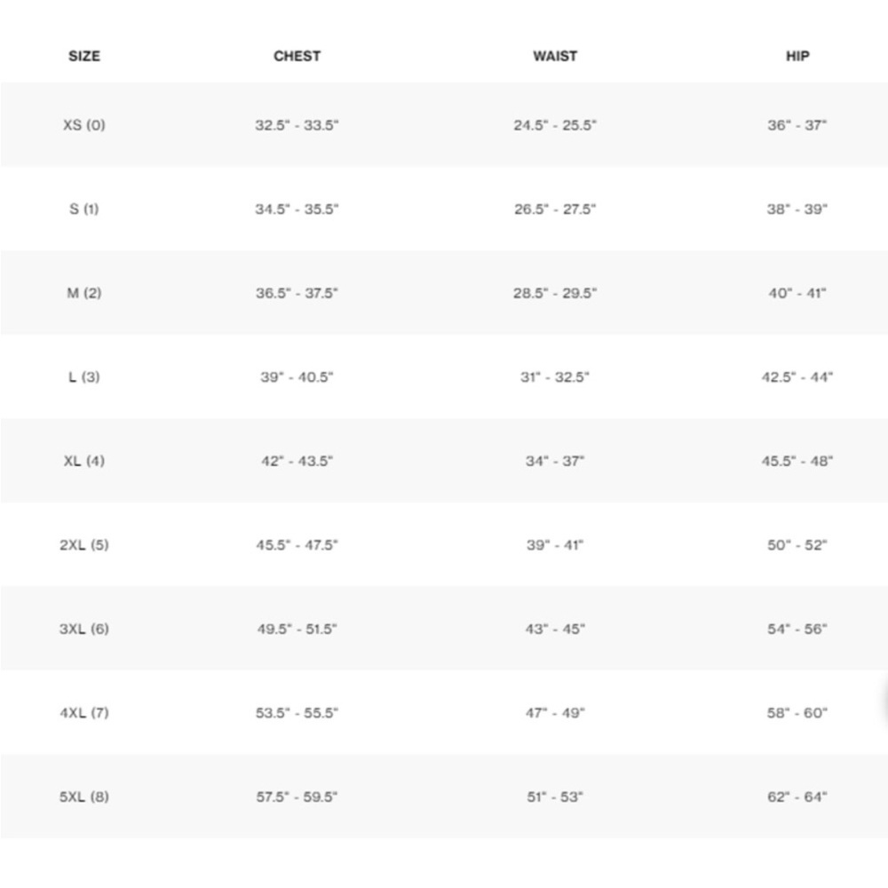This screenshot has height=888, width=888.
Task: Click waist measurement 39" - 41"
Action: coord(555,545)
